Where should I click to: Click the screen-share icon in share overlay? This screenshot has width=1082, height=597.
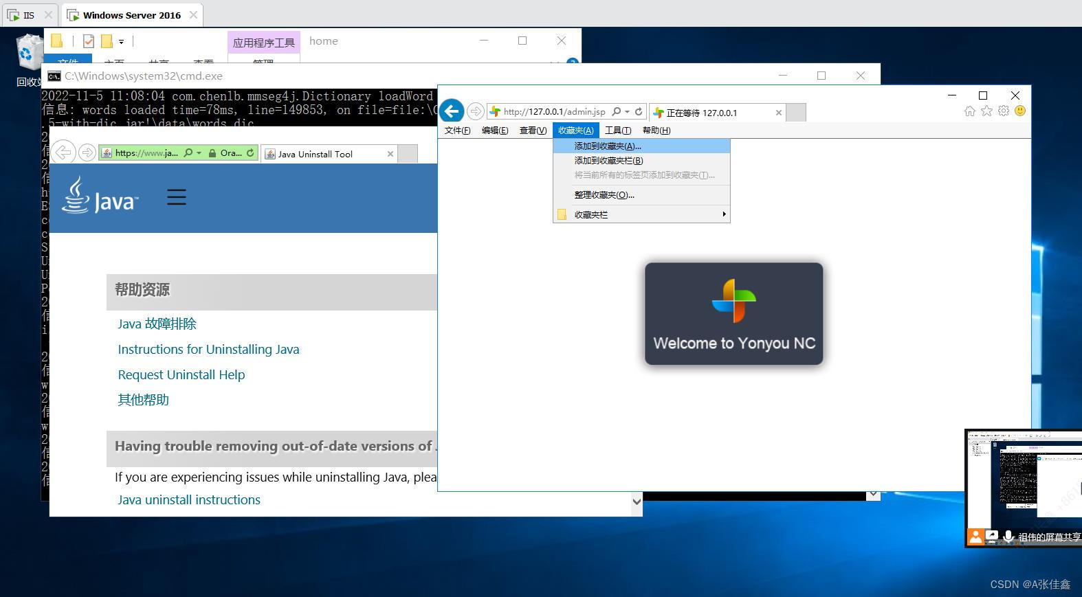tap(992, 537)
